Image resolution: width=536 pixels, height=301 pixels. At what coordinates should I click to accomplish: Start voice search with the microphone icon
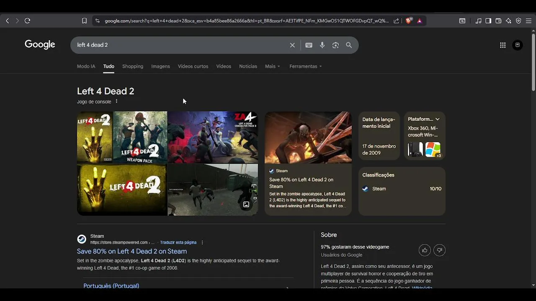point(322,45)
